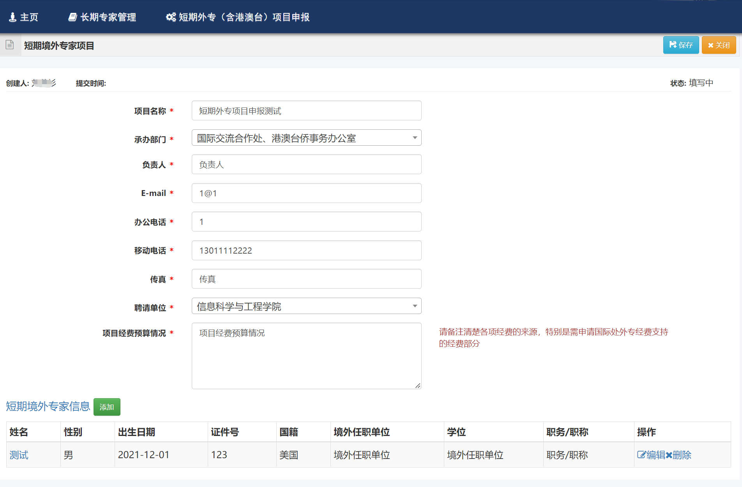Open 短期外专（含港澳台）项目申报 menu item

tap(244, 17)
